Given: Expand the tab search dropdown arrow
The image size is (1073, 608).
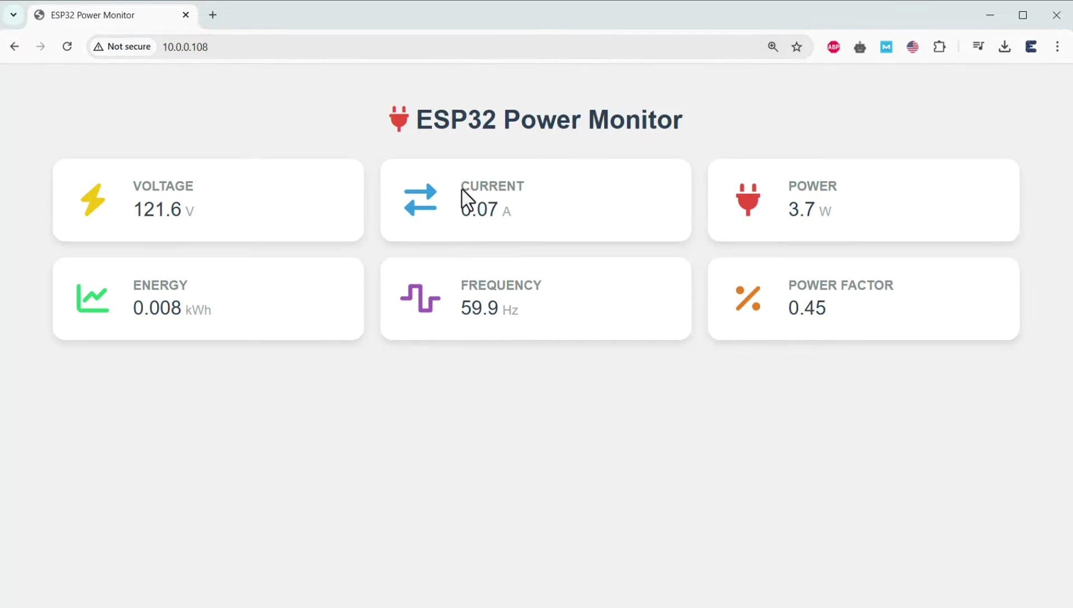Looking at the screenshot, I should (x=13, y=15).
